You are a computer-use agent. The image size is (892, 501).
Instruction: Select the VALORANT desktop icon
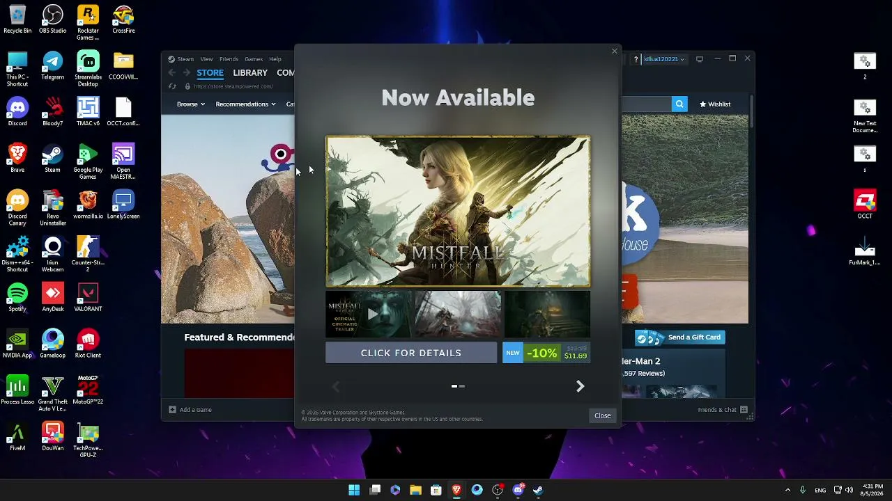click(x=88, y=298)
